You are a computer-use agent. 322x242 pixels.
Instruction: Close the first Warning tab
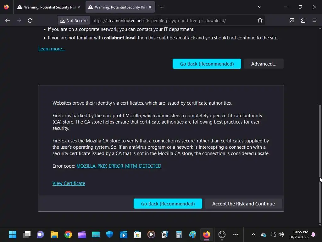pyautogui.click(x=79, y=7)
